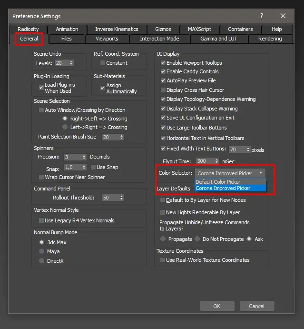Click the Flyout Time spinner arrows

tap(217, 161)
